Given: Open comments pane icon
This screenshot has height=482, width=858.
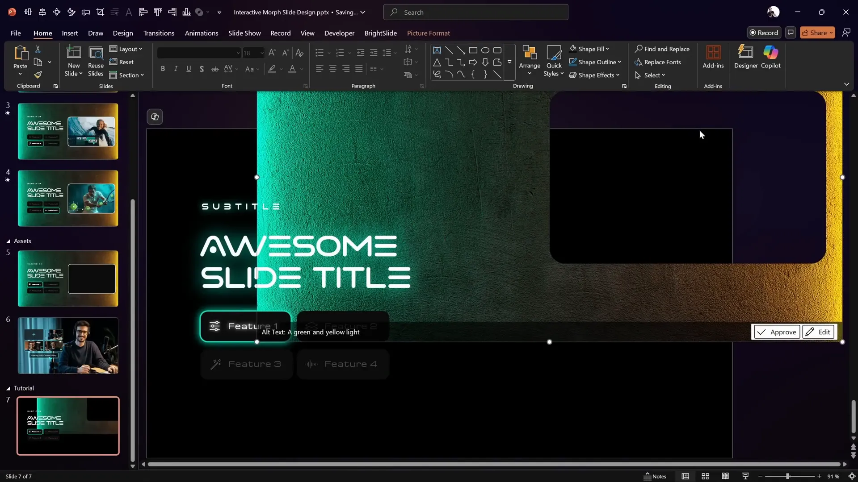Looking at the screenshot, I should [x=791, y=33].
